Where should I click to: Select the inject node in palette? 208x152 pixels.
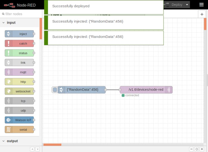[19, 34]
